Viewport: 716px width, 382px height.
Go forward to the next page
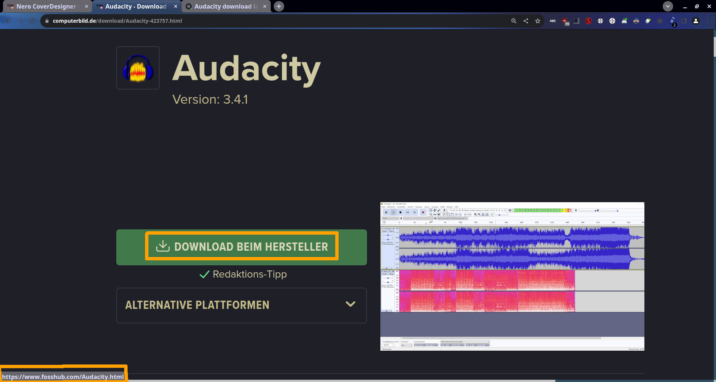20,21
